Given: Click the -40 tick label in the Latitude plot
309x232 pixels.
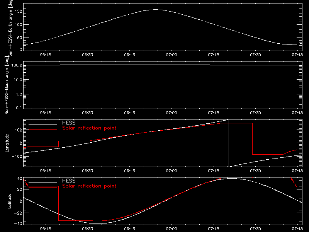Looking at the screenshot, I should point(18,223).
